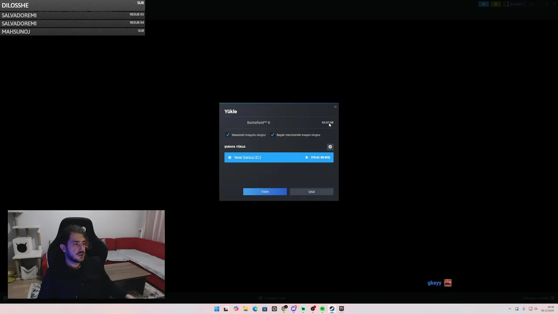Open the Windows Start menu

[x=217, y=309]
